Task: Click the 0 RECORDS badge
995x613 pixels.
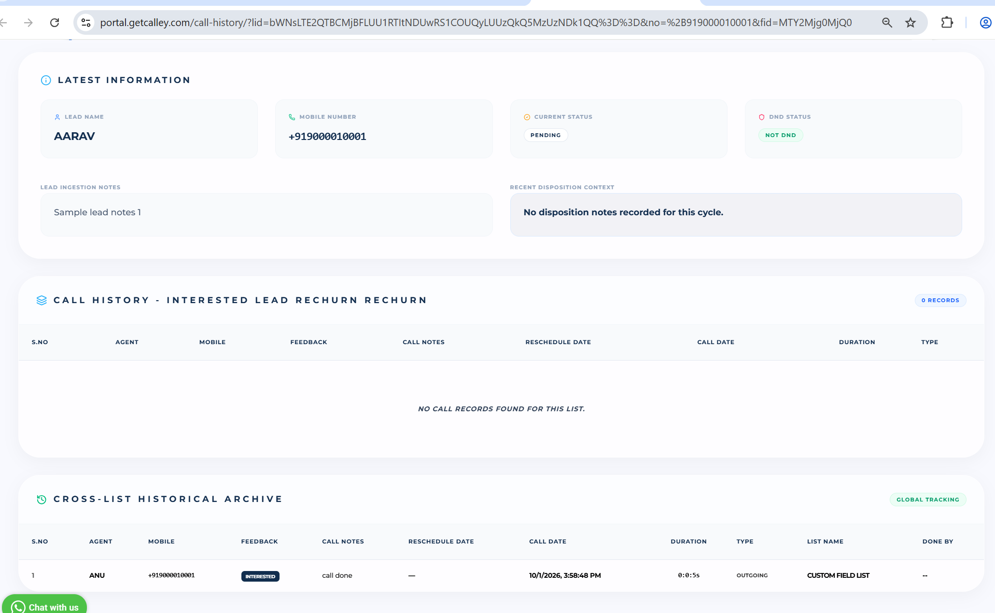Action: 940,300
